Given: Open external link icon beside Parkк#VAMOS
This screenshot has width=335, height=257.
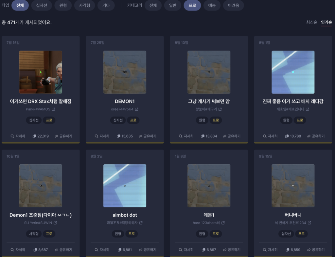Looking at the screenshot, I should click(53, 109).
